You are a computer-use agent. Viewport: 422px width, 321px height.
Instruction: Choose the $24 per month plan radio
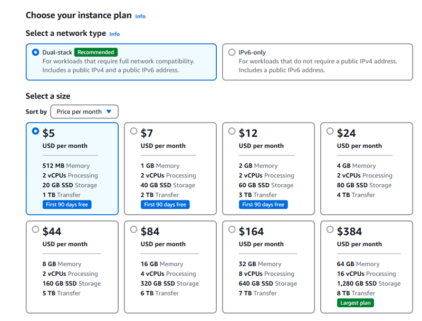[x=330, y=131]
